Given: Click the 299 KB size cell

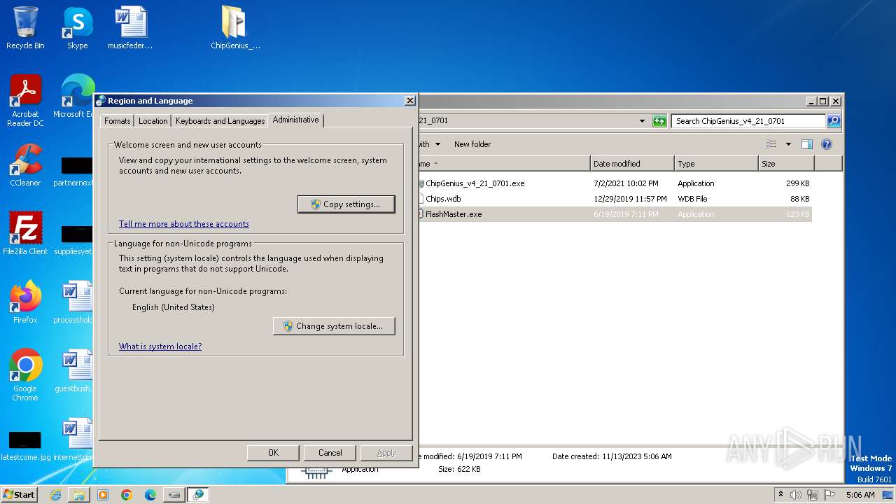Looking at the screenshot, I should [797, 183].
